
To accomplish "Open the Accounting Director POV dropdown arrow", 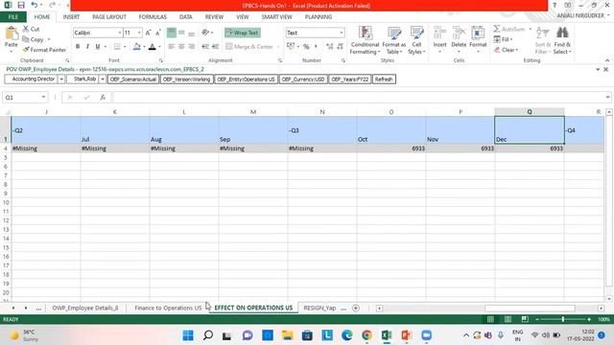I will pyautogui.click(x=61, y=80).
